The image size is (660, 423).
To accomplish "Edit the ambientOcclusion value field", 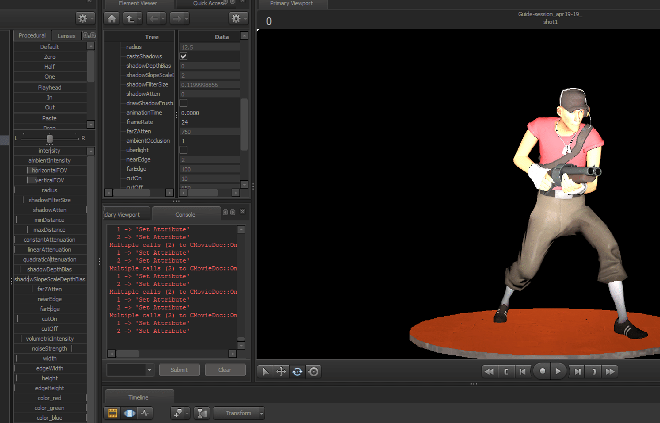I will coord(210,141).
